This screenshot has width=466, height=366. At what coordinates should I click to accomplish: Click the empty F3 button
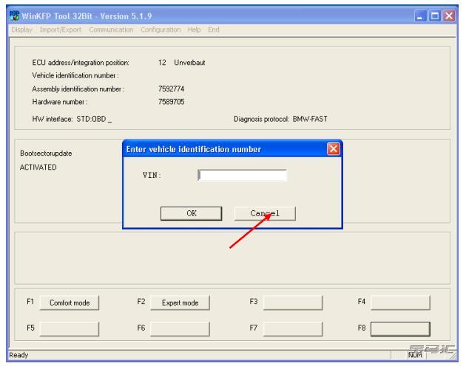293,302
